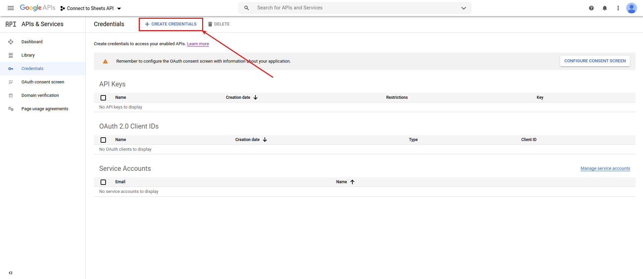Image resolution: width=643 pixels, height=279 pixels.
Task: Click the Client ID column header
Action: click(x=529, y=140)
